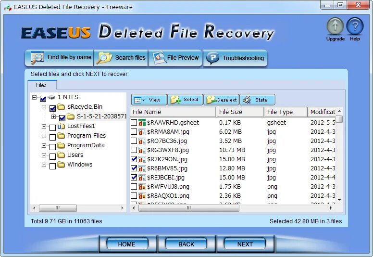Screen dimensions: 373x257
Task: Uncheck the $R7K29ON.jpg checkbox
Action: coord(134,159)
